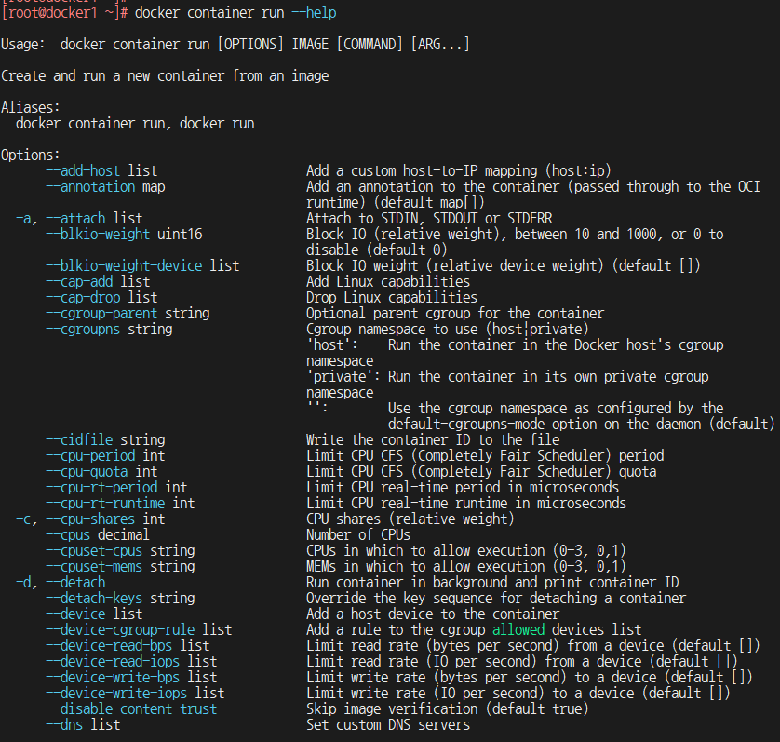Click the "Usage:" label
Viewport: 780px width, 742px height.
coord(23,45)
